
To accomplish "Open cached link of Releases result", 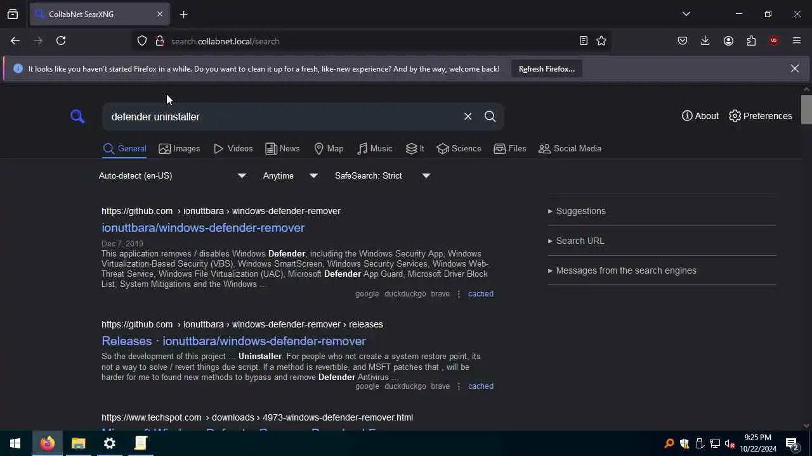I will coord(480,386).
